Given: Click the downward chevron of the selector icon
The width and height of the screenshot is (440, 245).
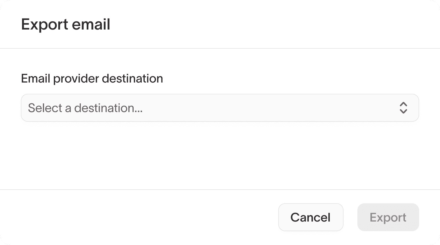Looking at the screenshot, I should point(403,111).
